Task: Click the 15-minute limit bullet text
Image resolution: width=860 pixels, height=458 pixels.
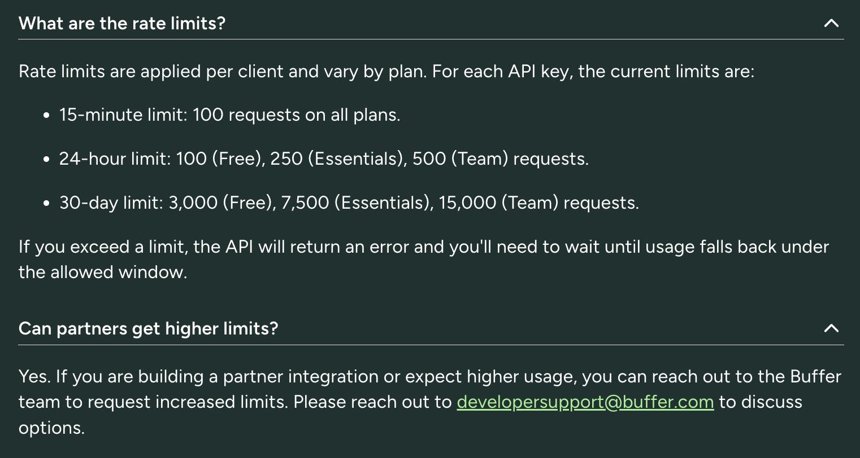Action: pyautogui.click(x=229, y=115)
